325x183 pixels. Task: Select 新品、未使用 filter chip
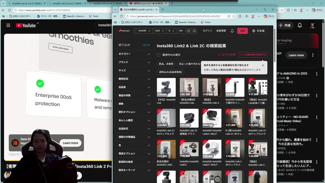click(166, 64)
